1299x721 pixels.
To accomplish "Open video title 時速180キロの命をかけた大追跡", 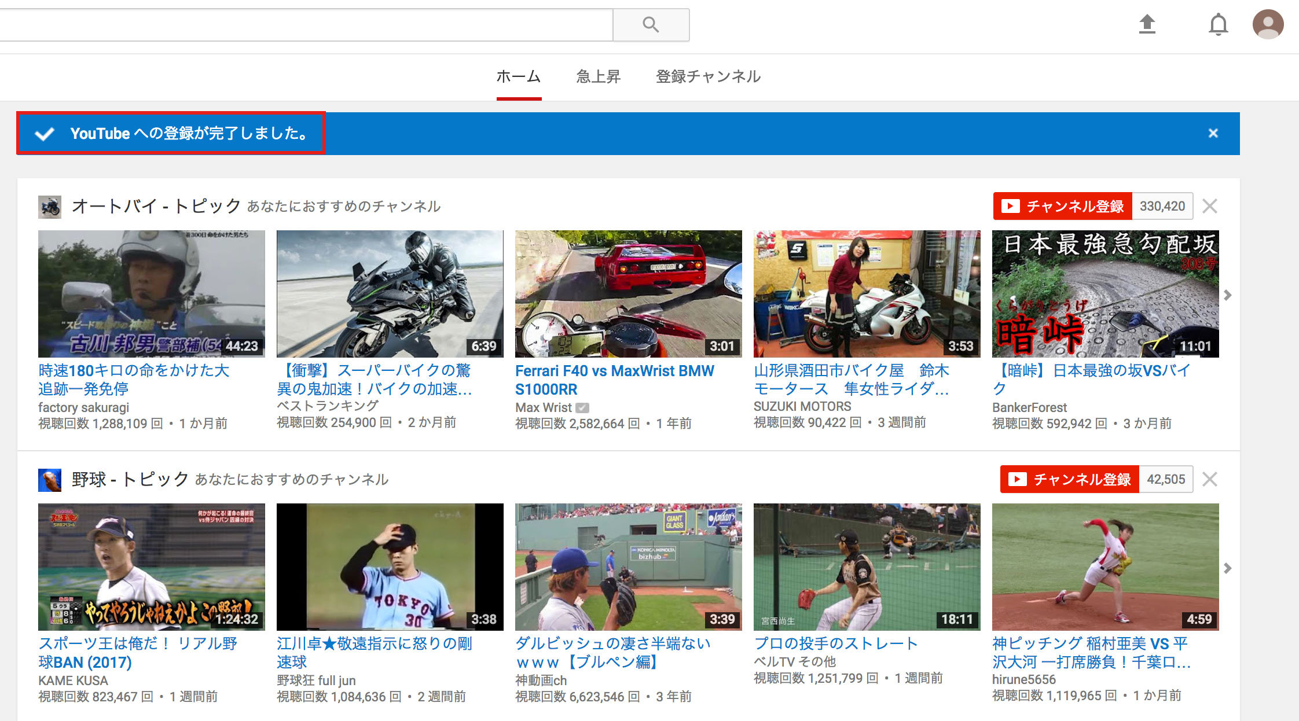I will [134, 380].
